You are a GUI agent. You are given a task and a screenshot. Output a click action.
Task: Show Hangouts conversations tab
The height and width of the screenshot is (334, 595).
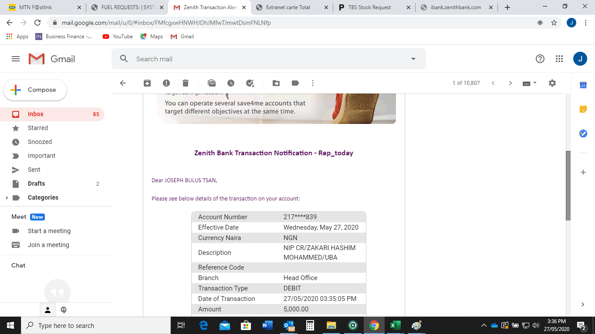click(x=64, y=310)
